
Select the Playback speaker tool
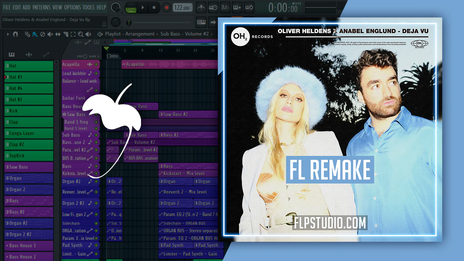coord(88,34)
